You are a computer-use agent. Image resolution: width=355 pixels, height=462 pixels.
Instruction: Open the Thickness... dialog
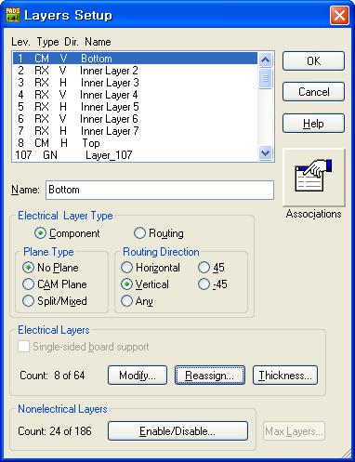[285, 376]
